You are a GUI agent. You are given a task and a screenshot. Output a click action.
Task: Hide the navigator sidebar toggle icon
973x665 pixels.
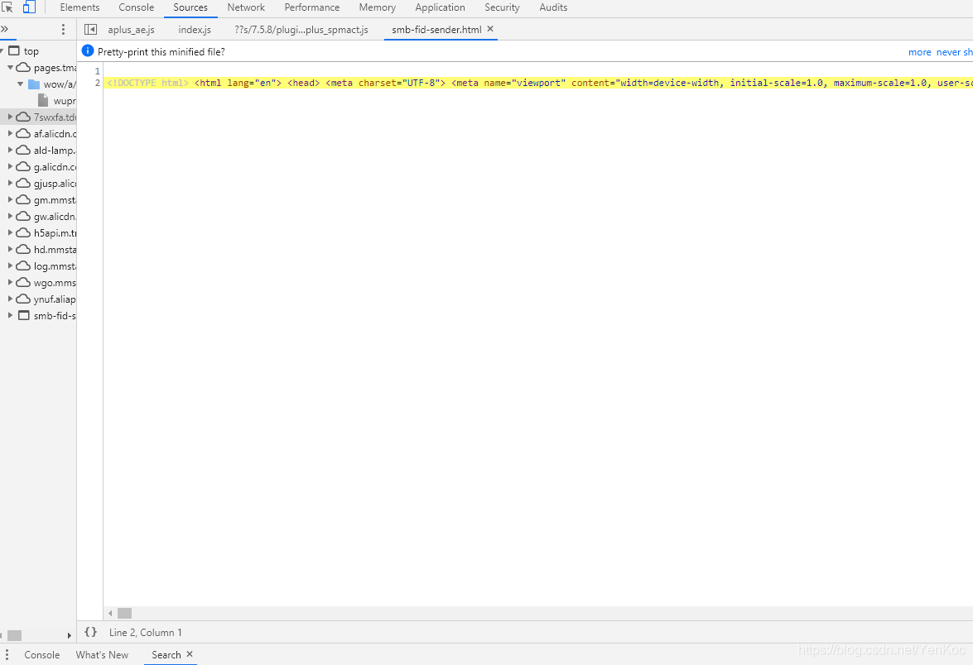90,29
